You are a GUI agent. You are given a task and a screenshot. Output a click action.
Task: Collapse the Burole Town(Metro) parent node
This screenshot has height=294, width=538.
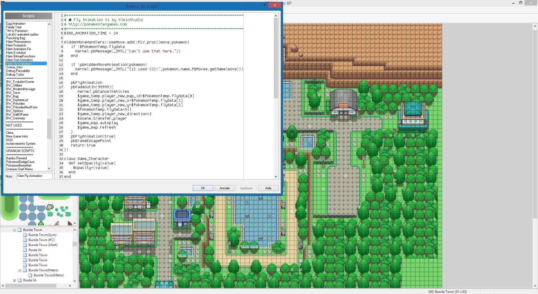click(x=20, y=270)
